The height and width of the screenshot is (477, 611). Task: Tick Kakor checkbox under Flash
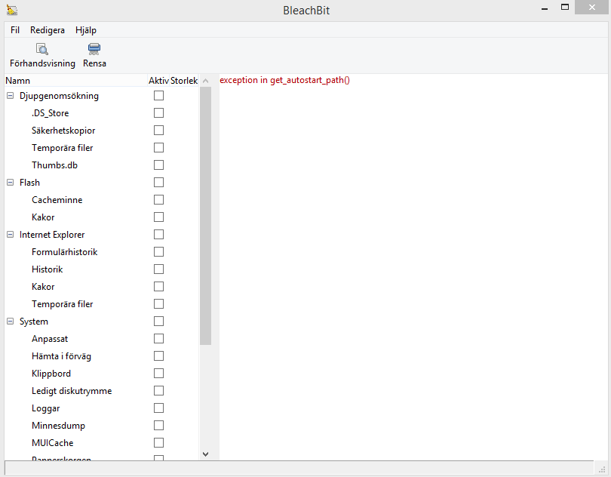(x=158, y=217)
